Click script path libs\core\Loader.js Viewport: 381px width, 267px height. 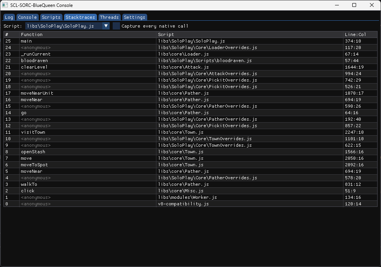[184, 54]
